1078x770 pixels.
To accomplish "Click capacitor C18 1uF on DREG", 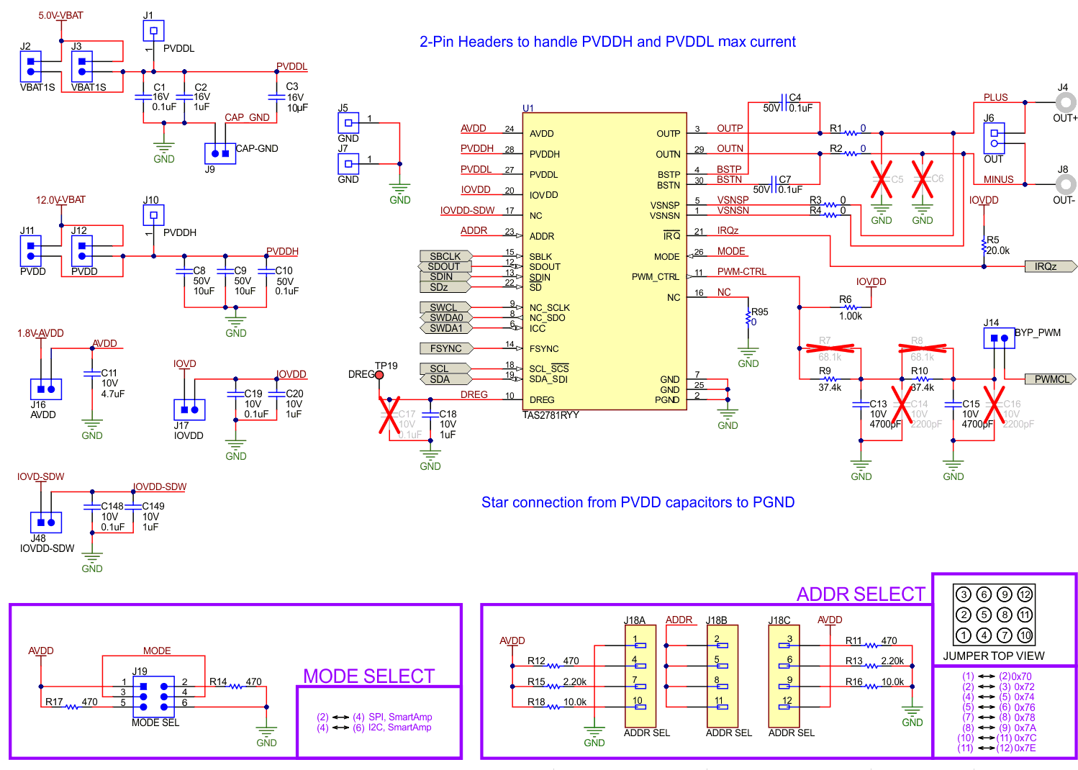I will [430, 415].
